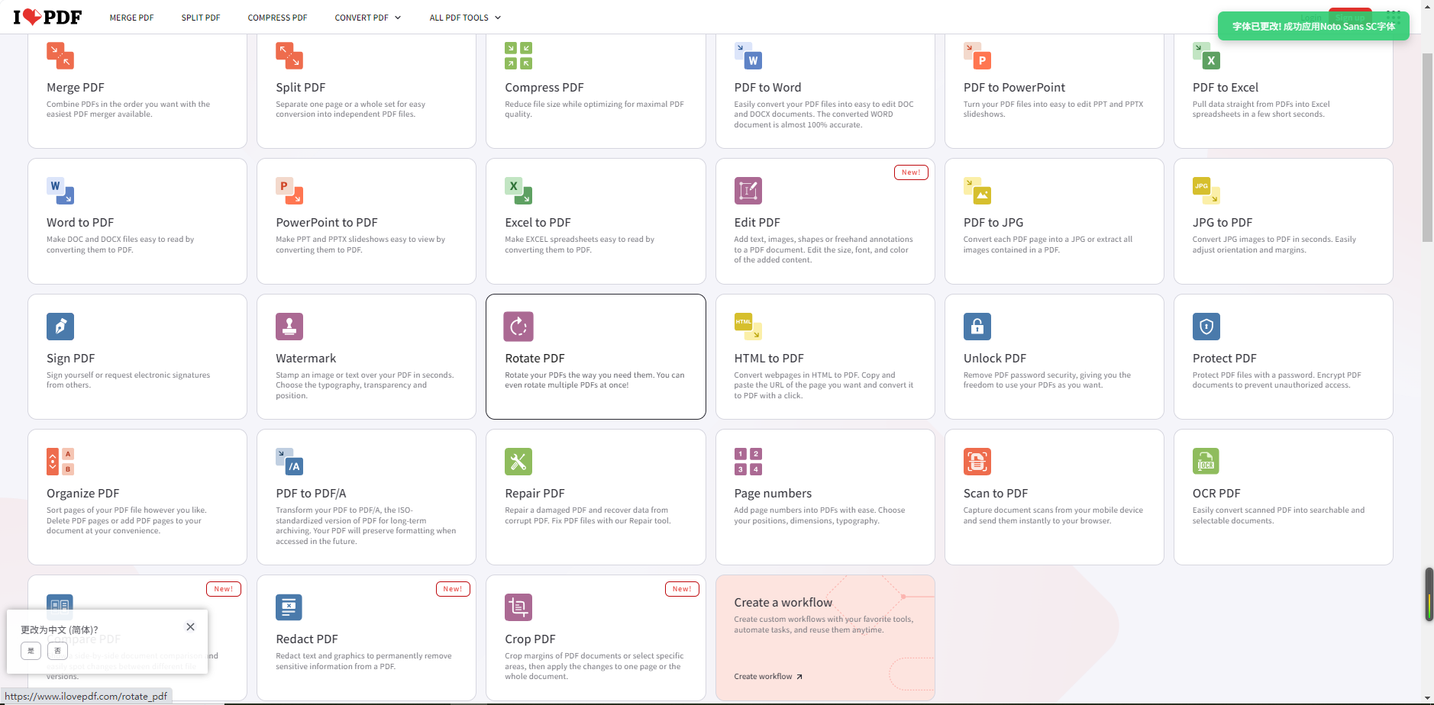Viewport: 1434px width, 705px height.
Task: Open COMPRESS PDF in the top navigation
Action: [x=277, y=18]
